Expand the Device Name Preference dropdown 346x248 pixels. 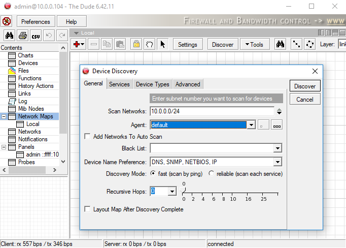coord(277,162)
